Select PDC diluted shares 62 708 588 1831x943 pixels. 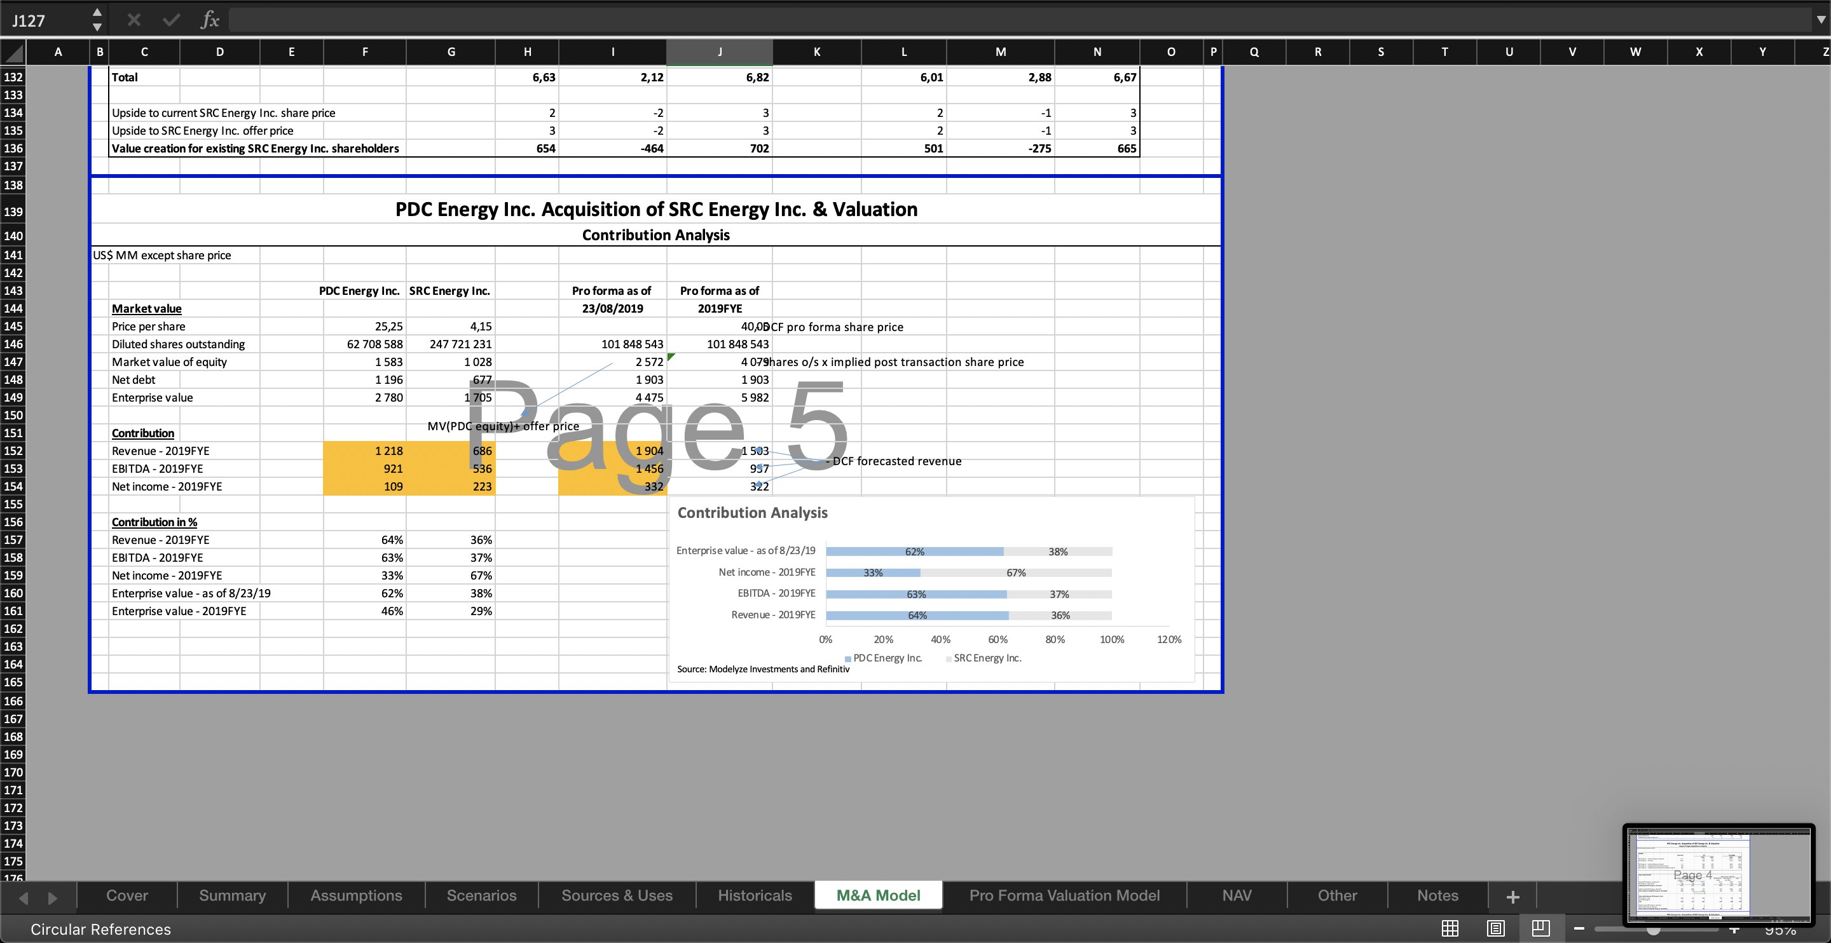click(x=365, y=344)
